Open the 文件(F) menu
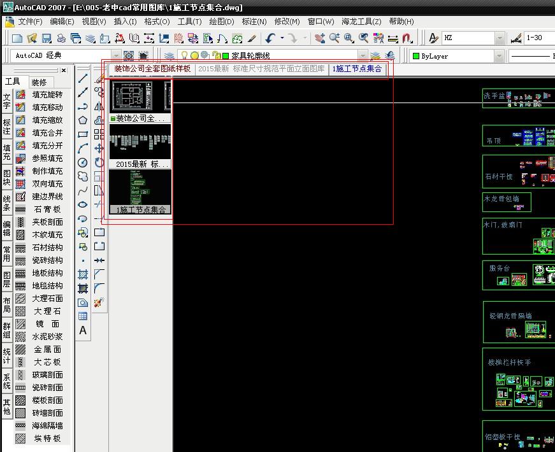Image resolution: width=555 pixels, height=452 pixels. pos(30,22)
